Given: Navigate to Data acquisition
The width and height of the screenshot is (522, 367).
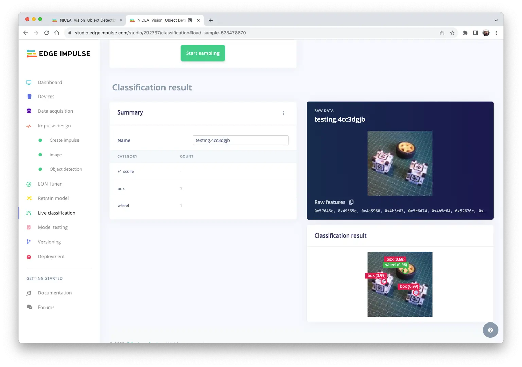Looking at the screenshot, I should [55, 111].
